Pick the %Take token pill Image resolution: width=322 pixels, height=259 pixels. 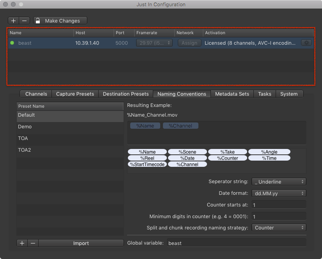pos(228,152)
